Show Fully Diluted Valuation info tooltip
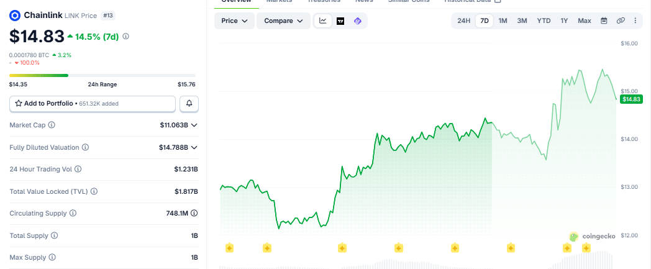Viewport: 651px width, 269px height. point(85,147)
